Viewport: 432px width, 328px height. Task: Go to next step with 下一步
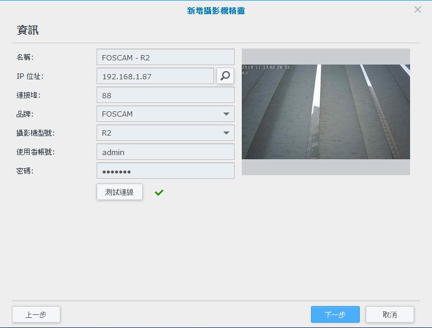pyautogui.click(x=335, y=314)
